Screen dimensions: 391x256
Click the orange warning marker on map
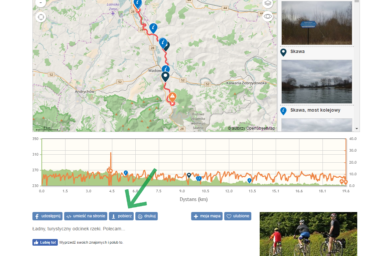pyautogui.click(x=172, y=97)
